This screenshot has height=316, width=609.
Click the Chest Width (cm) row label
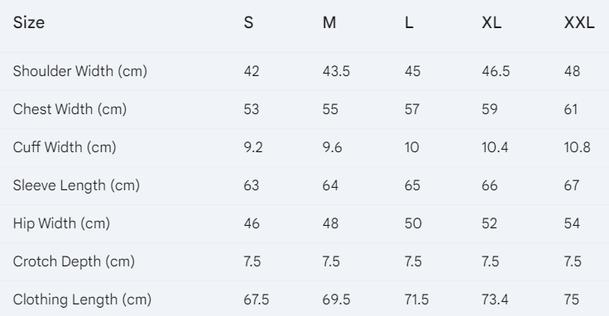pyautogui.click(x=70, y=109)
